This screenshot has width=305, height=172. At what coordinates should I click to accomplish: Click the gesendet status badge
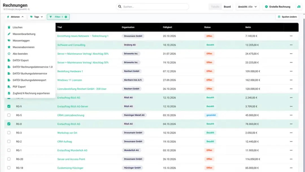pyautogui.click(x=211, y=115)
